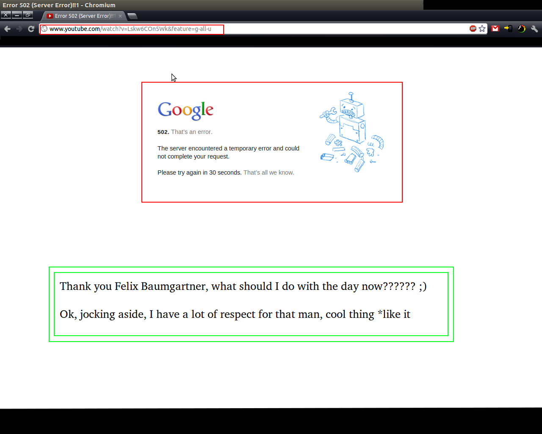Viewport: 542px width, 434px height.
Task: Select the Error 502 (Server Error) tab
Action: tap(84, 16)
